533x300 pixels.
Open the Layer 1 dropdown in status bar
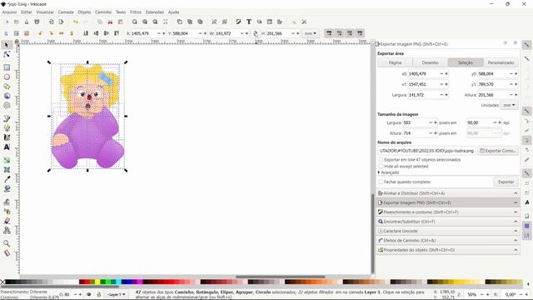click(117, 294)
